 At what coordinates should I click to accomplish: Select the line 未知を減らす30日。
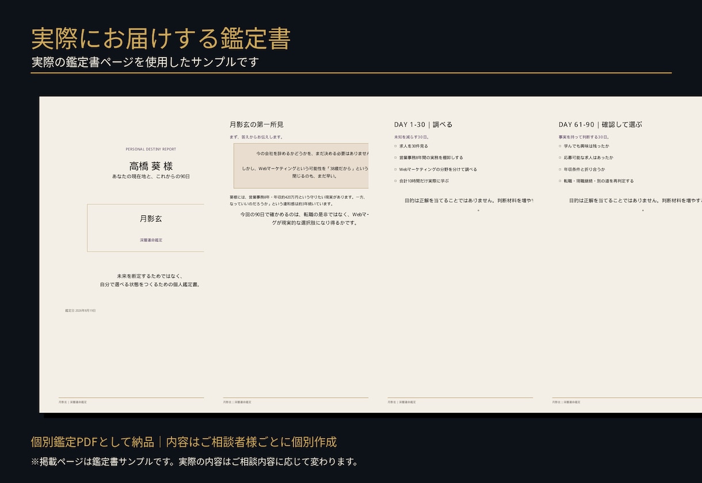pos(411,137)
